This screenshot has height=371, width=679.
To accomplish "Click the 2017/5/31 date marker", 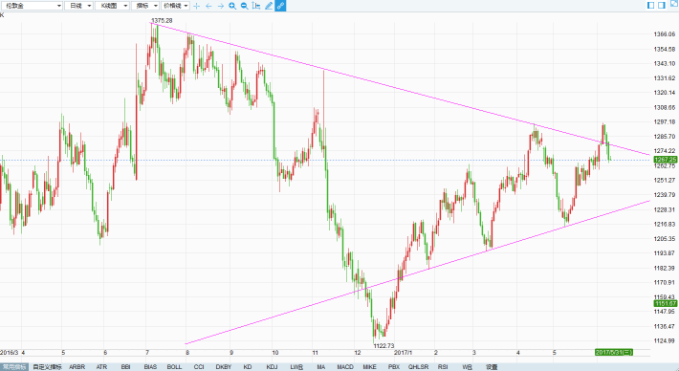I will (614, 352).
